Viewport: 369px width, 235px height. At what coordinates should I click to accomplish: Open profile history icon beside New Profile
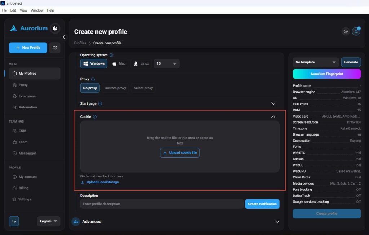55,48
